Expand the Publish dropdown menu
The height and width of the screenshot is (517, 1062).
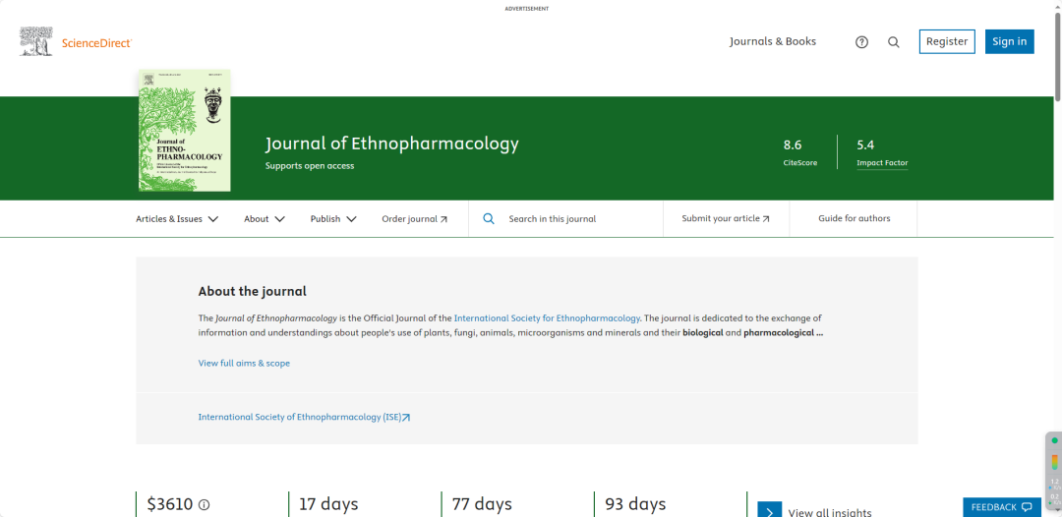(333, 218)
